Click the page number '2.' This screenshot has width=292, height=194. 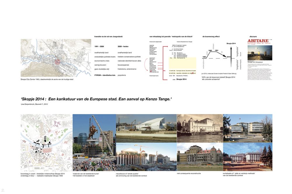(x=3, y=190)
